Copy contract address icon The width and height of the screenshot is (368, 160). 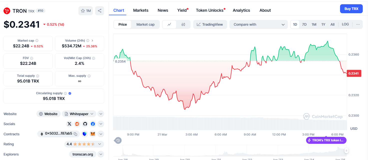[x=76, y=134]
